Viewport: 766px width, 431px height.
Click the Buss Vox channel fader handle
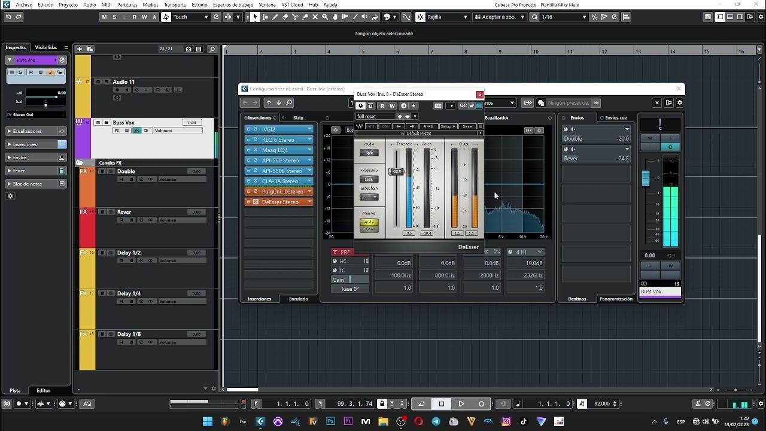pyautogui.click(x=646, y=178)
